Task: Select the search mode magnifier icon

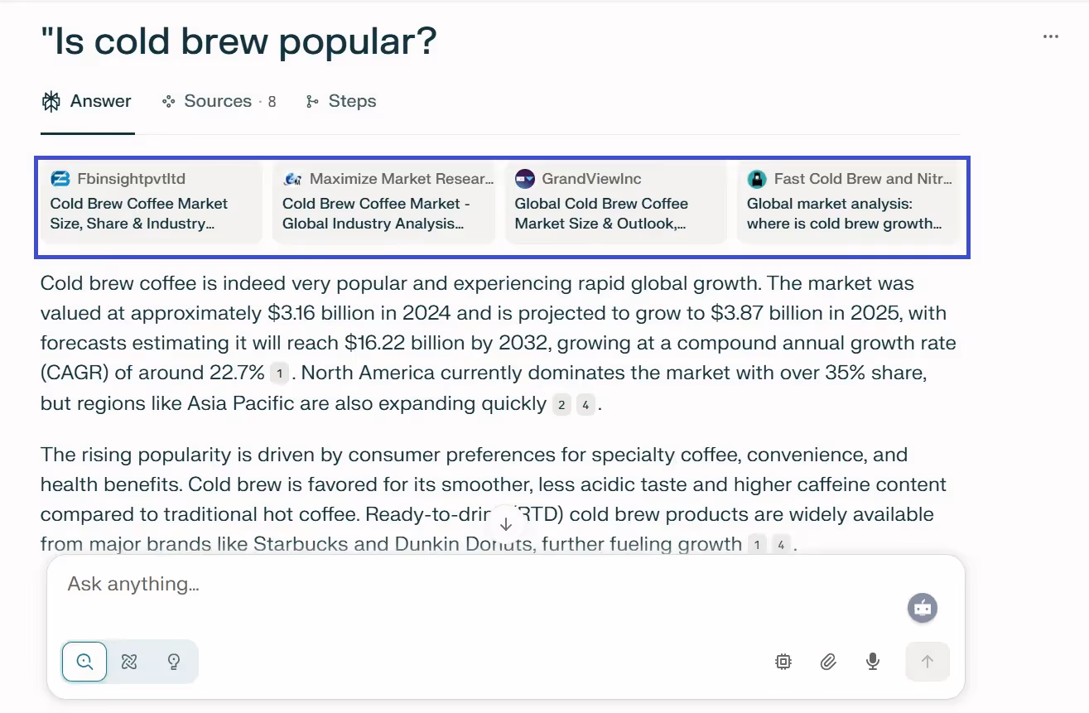Action: tap(84, 662)
